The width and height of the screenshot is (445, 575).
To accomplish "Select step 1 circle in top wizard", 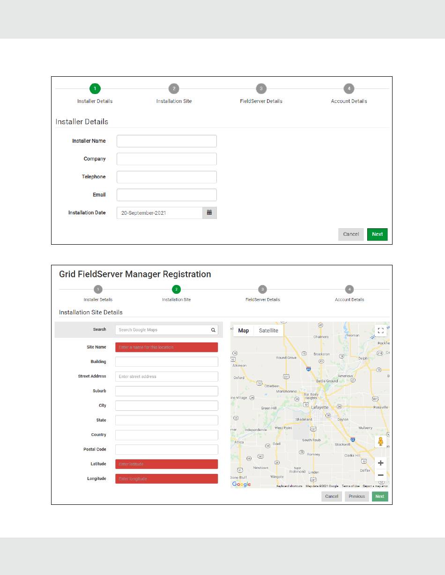I will coord(95,88).
